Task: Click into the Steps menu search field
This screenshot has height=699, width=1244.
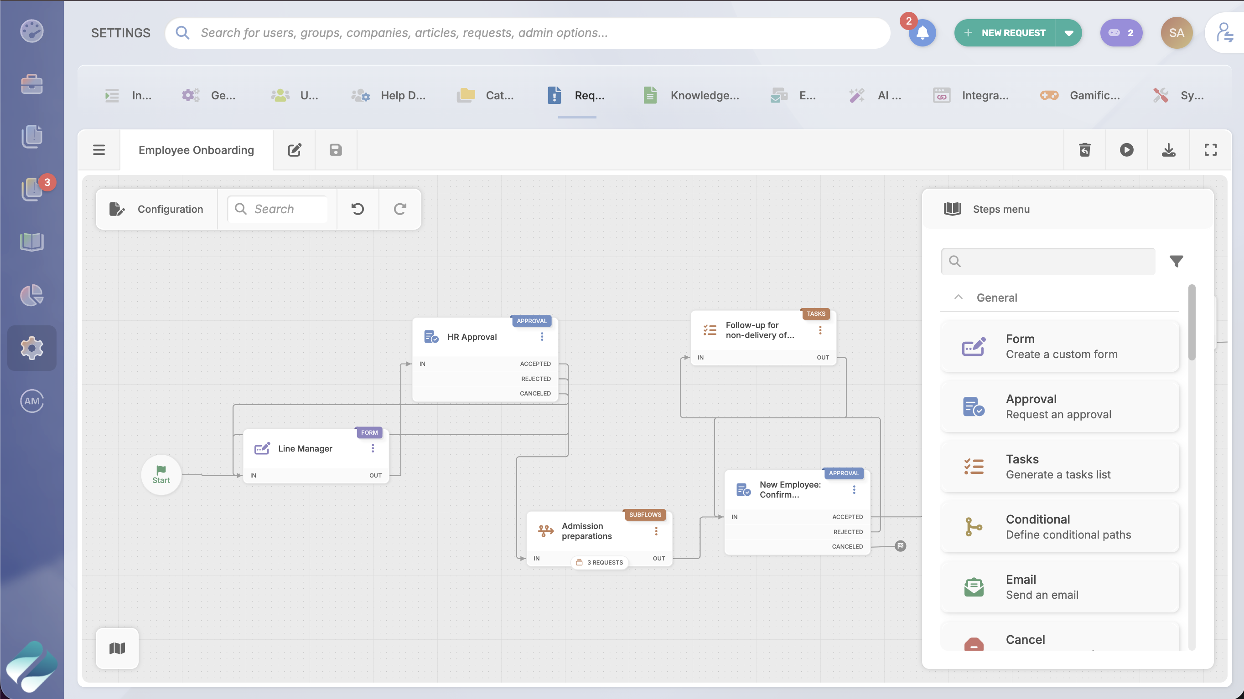Action: tap(1047, 261)
